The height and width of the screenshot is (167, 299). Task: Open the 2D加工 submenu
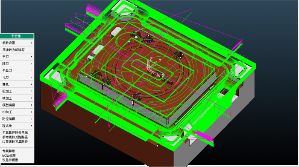17,112
